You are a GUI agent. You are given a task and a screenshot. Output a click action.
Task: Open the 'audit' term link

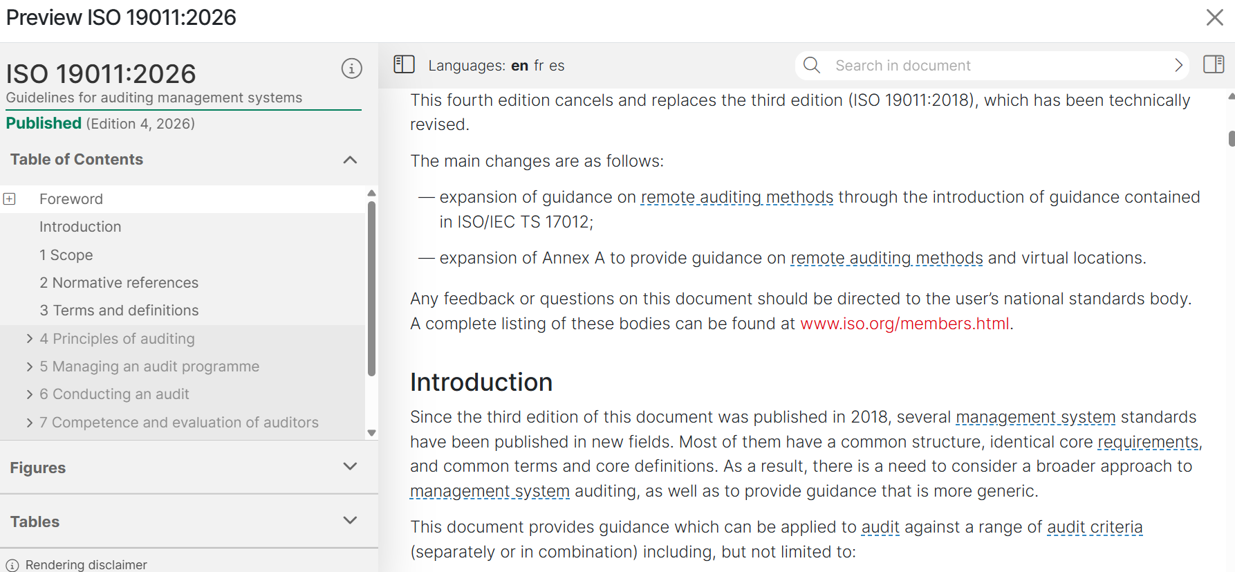[880, 527]
